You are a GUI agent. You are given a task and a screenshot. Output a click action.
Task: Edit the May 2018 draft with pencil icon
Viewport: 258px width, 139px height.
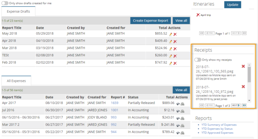click(x=171, y=34)
